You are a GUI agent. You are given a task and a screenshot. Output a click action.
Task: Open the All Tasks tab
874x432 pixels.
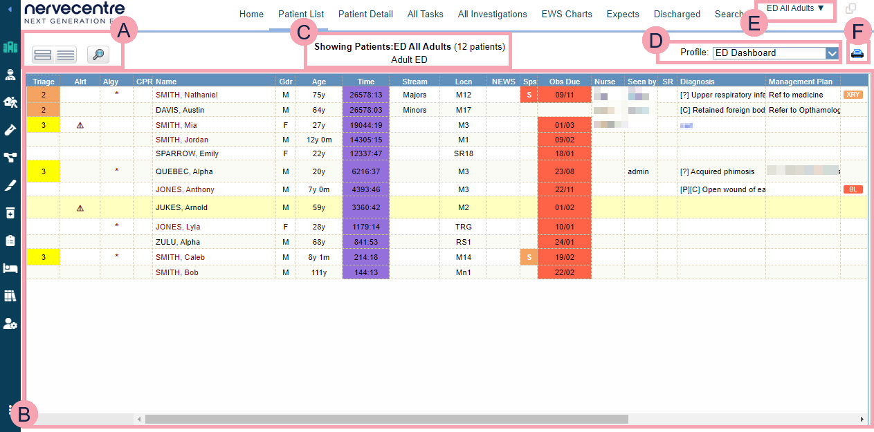click(x=425, y=14)
